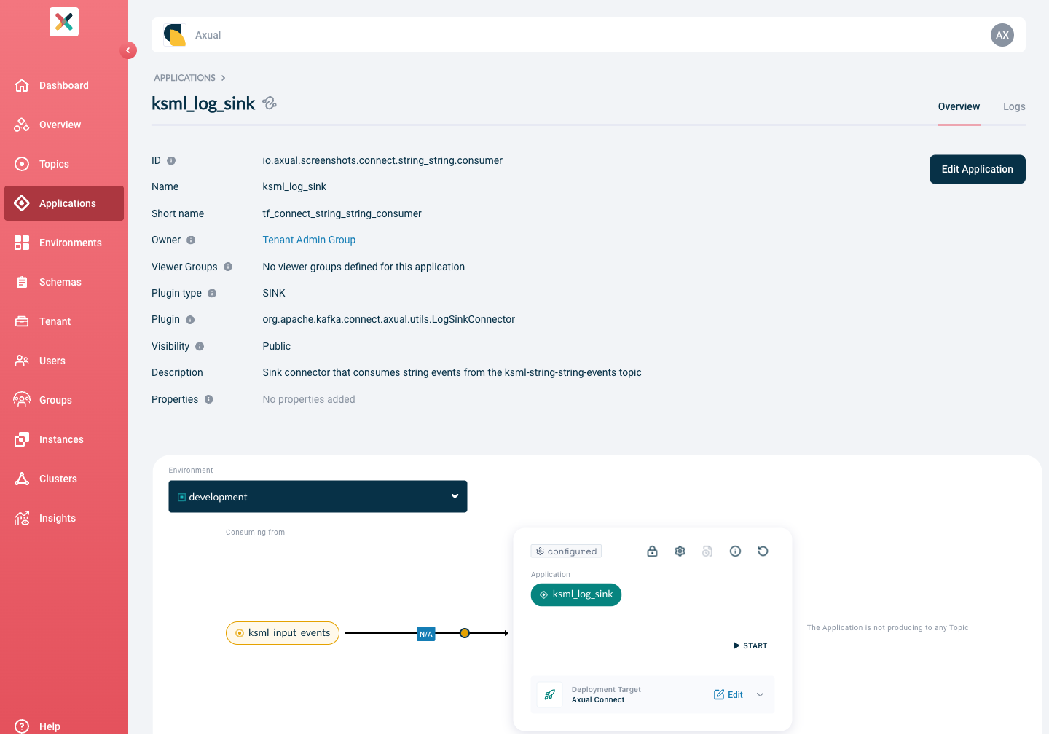This screenshot has width=1049, height=746.
Task: Click the Help question-mark icon
Action: tap(22, 726)
